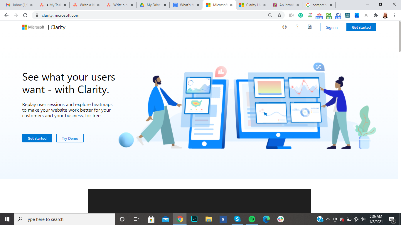
Task: Open the document icon in Clarity header
Action: [310, 27]
